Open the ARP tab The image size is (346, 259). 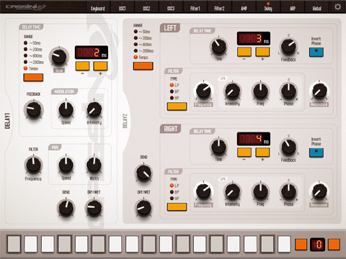293,7
